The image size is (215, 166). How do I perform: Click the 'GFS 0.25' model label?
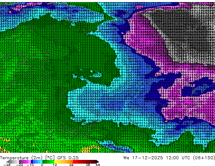point(68,158)
